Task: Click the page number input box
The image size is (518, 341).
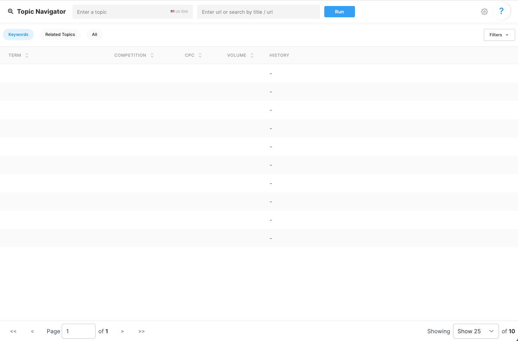Action: pos(78,331)
